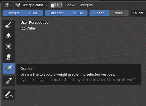
Task: Open the View menu
Action: pyautogui.click(x=71, y=5)
